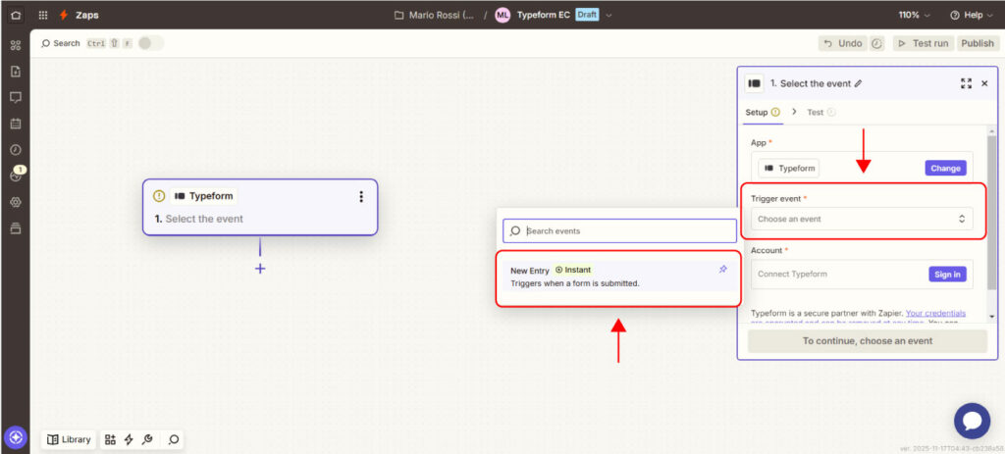The height and width of the screenshot is (454, 1005).
Task: Open the chat bubble sidebar icon
Action: (16, 97)
